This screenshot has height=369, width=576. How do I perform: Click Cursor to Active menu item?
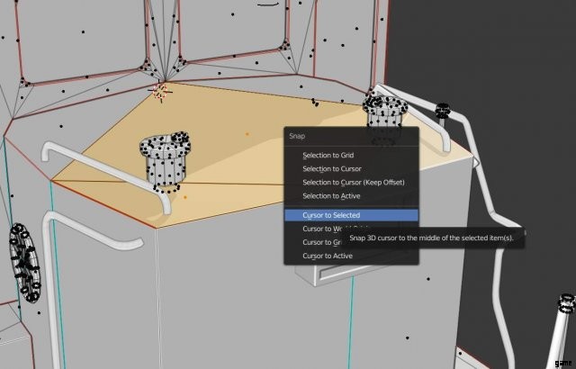pyautogui.click(x=328, y=256)
